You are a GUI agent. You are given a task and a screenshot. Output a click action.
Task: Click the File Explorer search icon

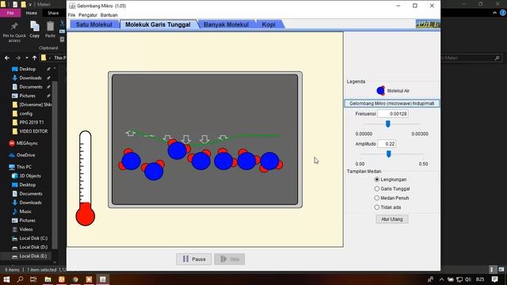(x=497, y=58)
